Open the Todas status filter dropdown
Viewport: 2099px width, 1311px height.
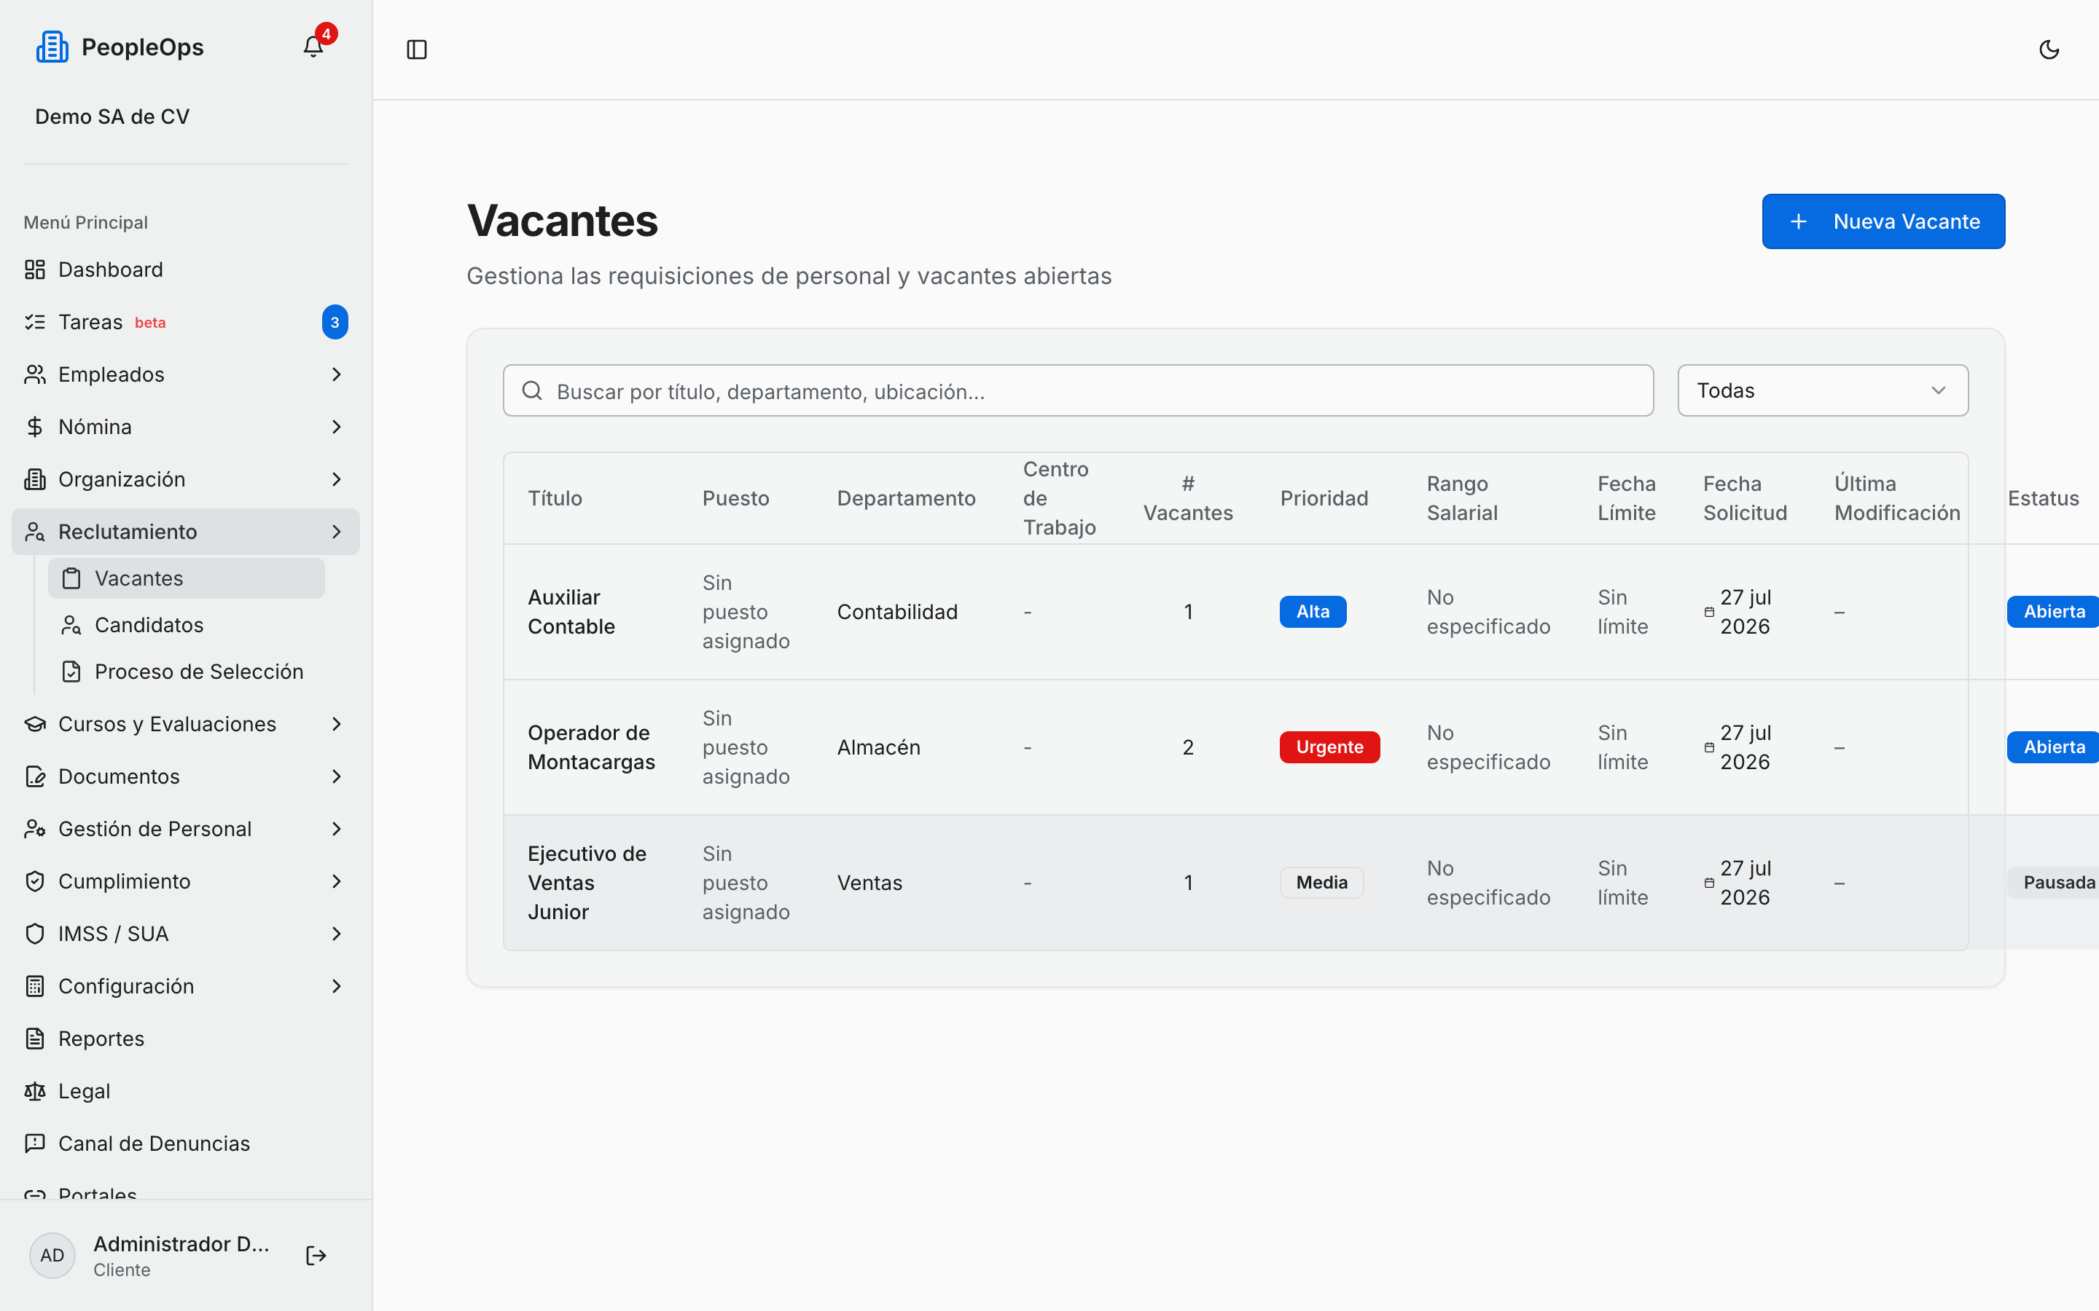(x=1822, y=390)
